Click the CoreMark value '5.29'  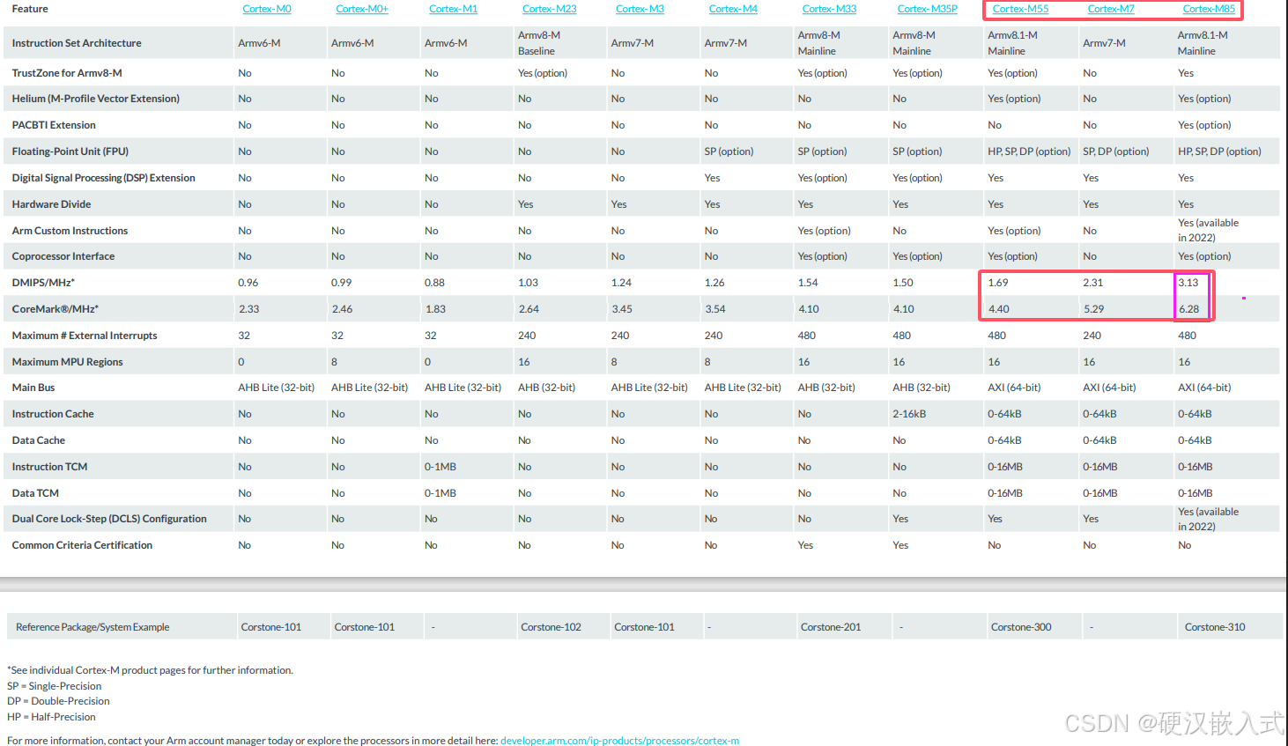coord(1093,309)
